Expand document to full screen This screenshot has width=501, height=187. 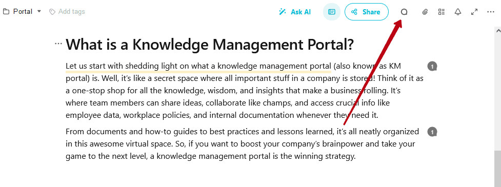pos(474,12)
